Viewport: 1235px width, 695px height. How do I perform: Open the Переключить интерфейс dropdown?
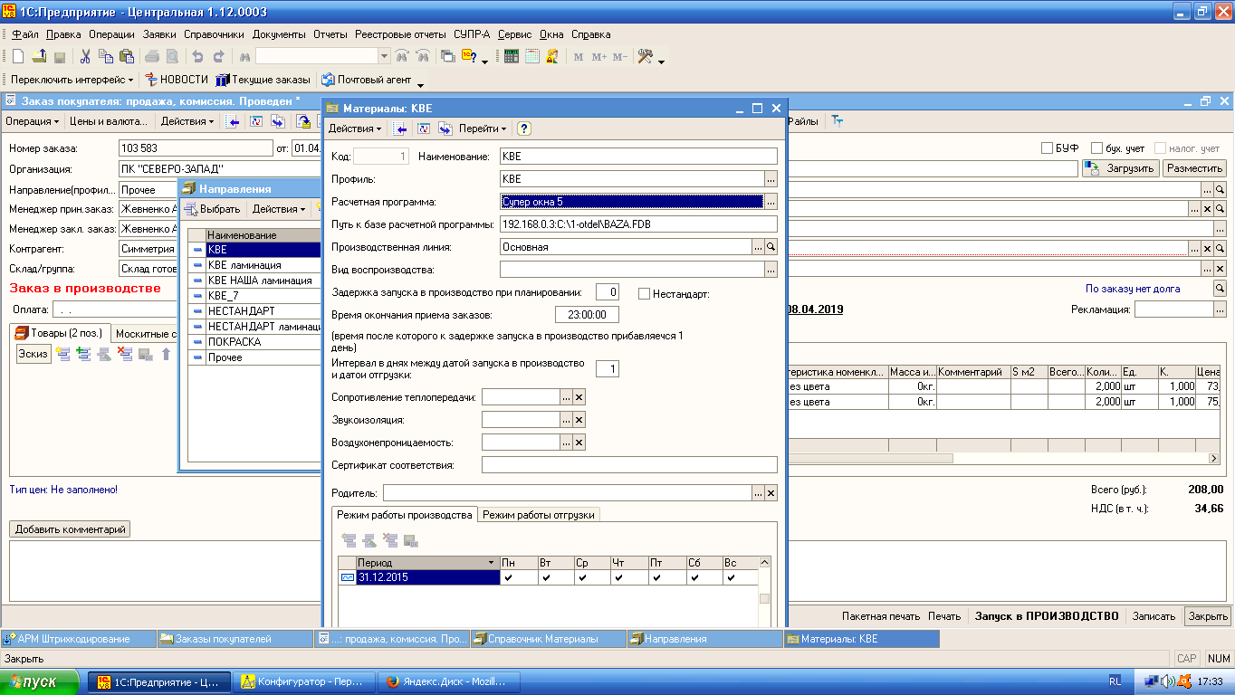pos(72,80)
